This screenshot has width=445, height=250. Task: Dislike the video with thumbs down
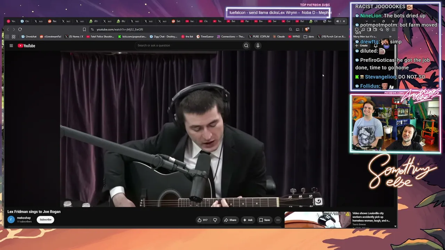pos(215,220)
